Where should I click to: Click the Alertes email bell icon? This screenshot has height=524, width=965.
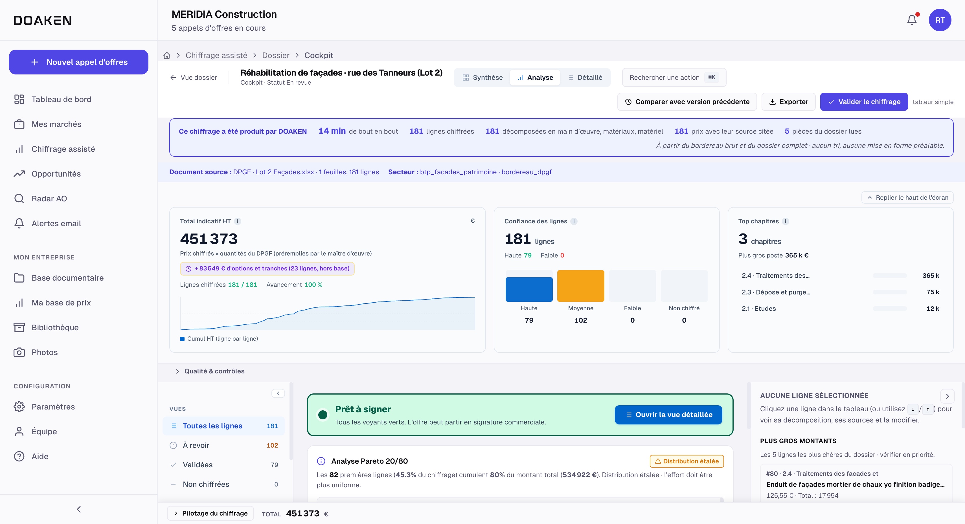(x=19, y=223)
